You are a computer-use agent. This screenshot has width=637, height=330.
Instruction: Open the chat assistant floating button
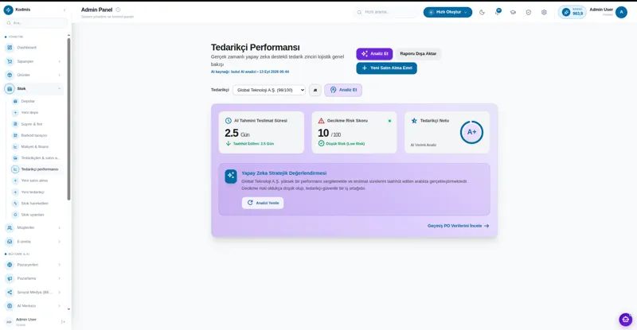click(x=626, y=320)
